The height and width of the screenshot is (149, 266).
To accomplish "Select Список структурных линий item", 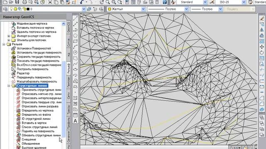I will point(39,127).
